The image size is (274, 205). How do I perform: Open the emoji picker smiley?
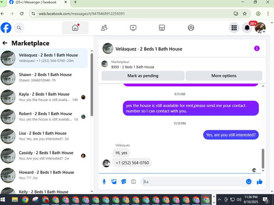(x=249, y=181)
